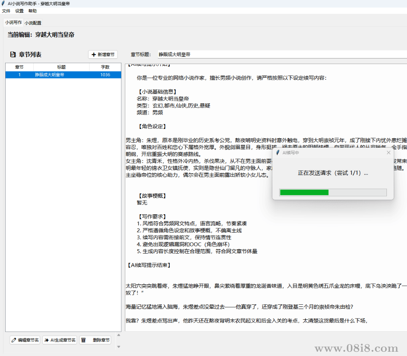Click the plus icon on 新增章节
Screen dimensions: 407x356
[x=94, y=55]
